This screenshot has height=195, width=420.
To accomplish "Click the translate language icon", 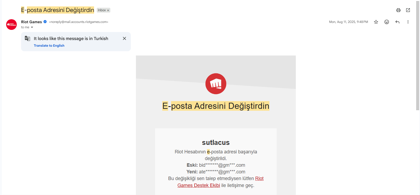I will pos(27,38).
